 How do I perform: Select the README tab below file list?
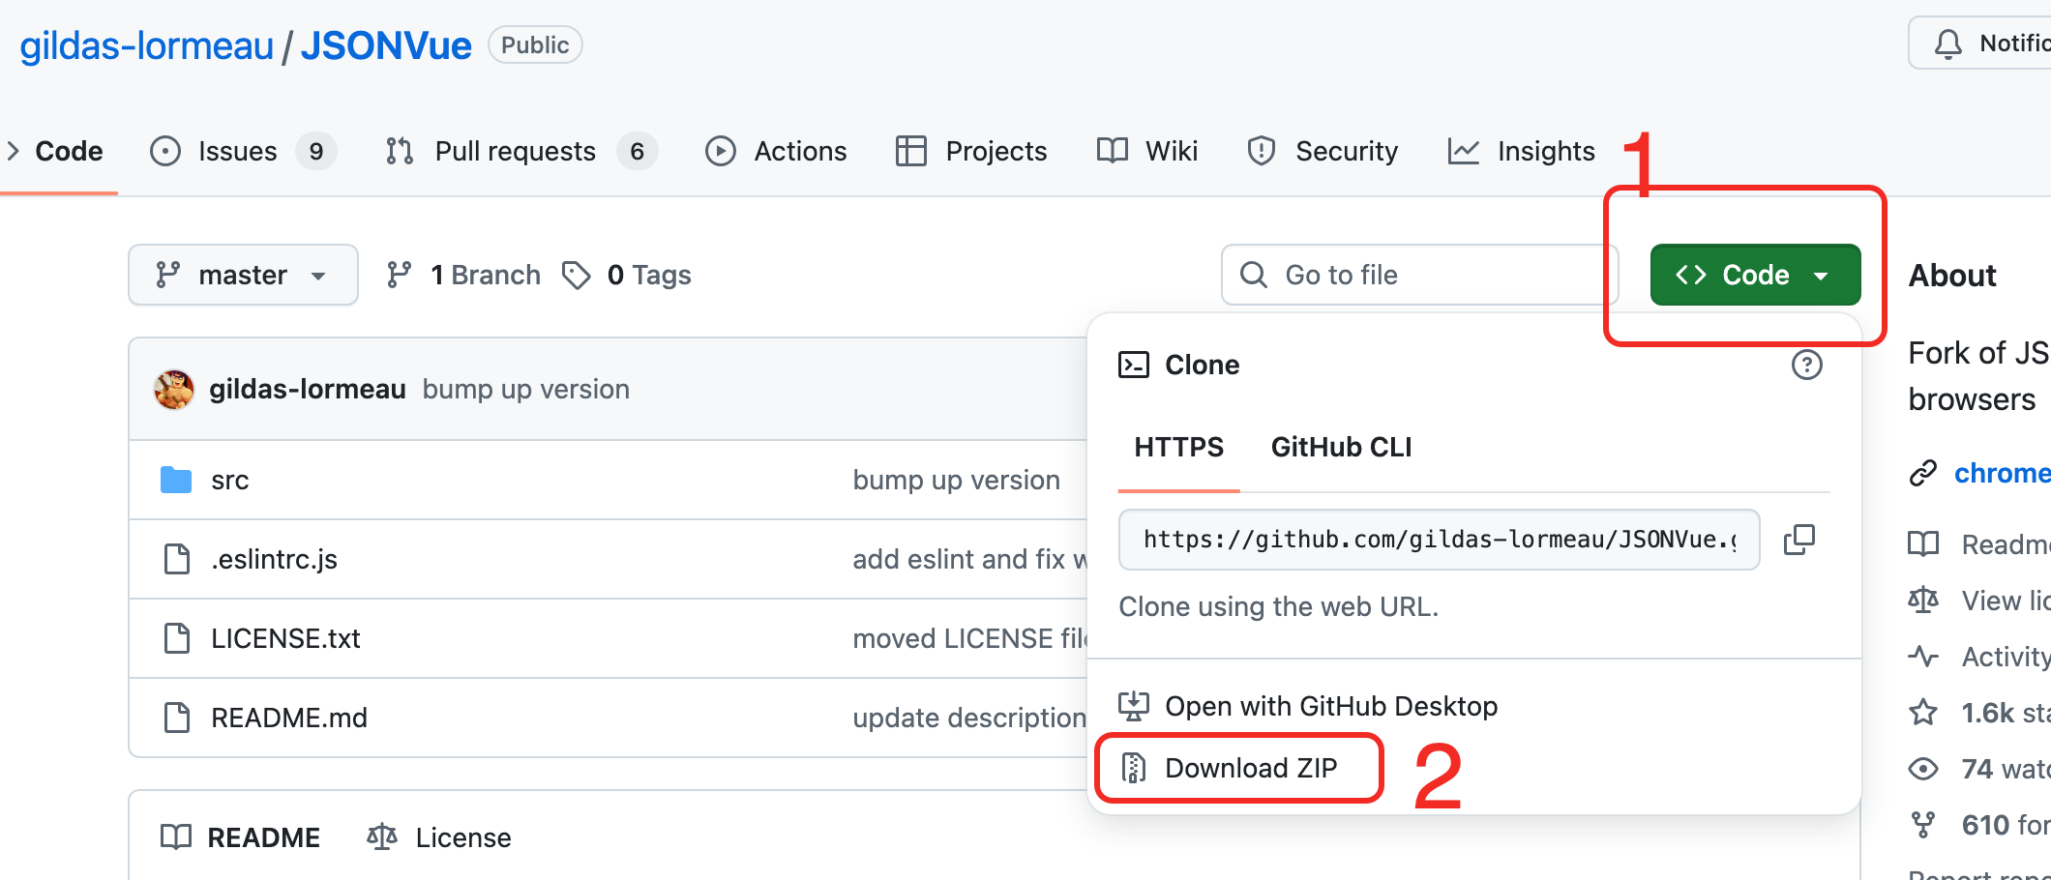(240, 837)
